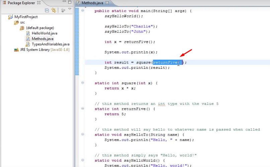Click the TypesAndVariables.java file icon
270x167 pixels.
click(28, 44)
